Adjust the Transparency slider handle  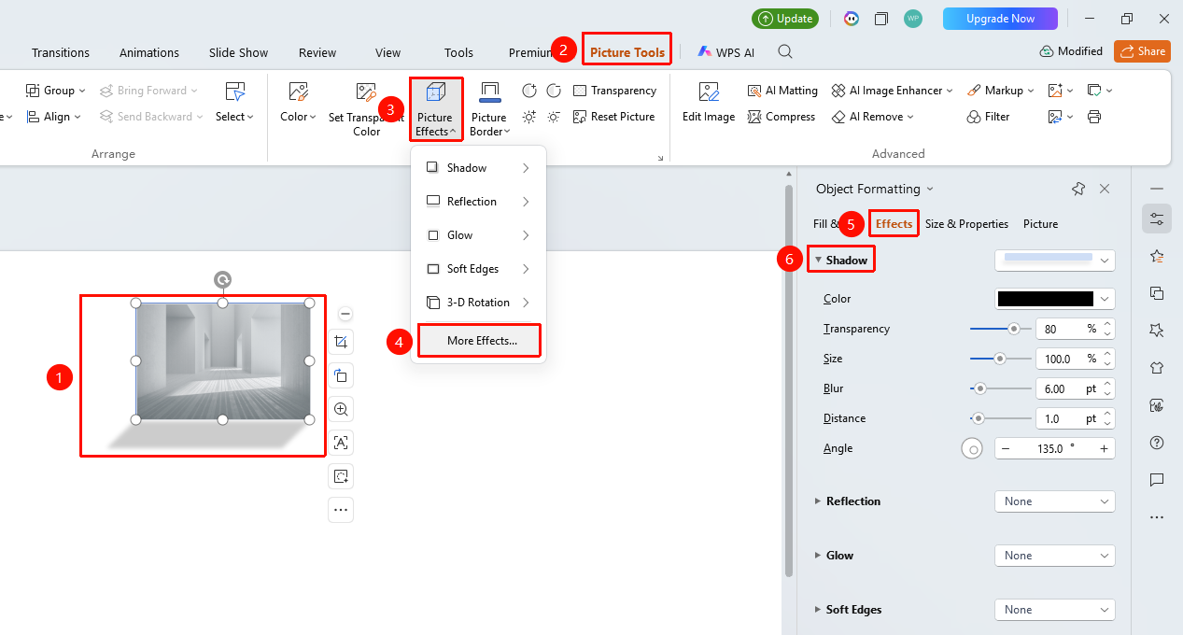pyautogui.click(x=1013, y=329)
